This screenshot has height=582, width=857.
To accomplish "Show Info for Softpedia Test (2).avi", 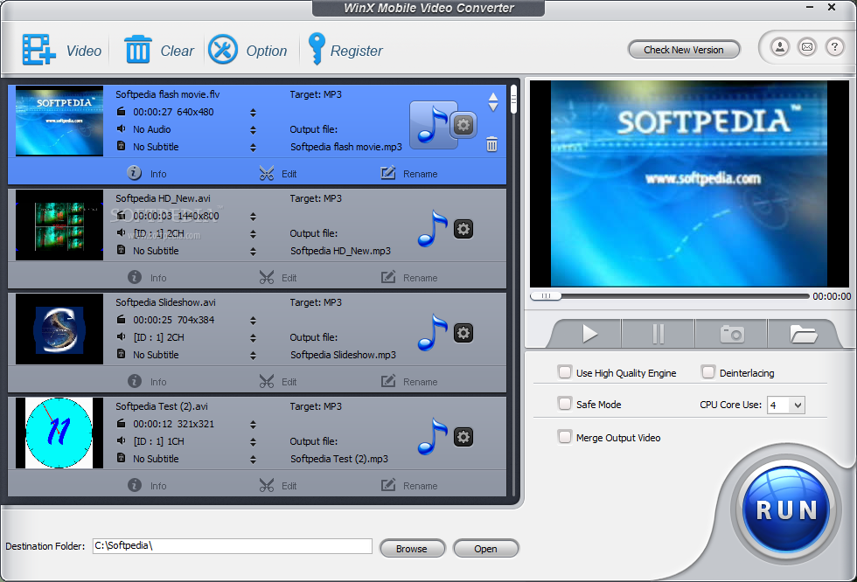I will click(x=147, y=485).
